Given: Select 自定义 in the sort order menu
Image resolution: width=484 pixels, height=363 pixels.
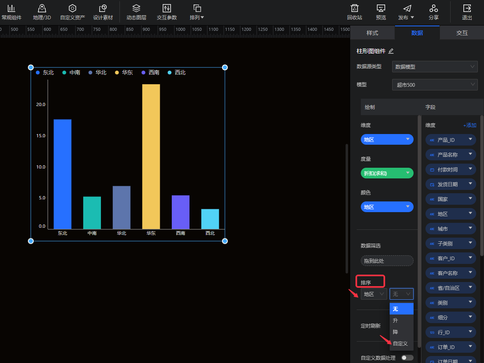Looking at the screenshot, I should click(400, 344).
